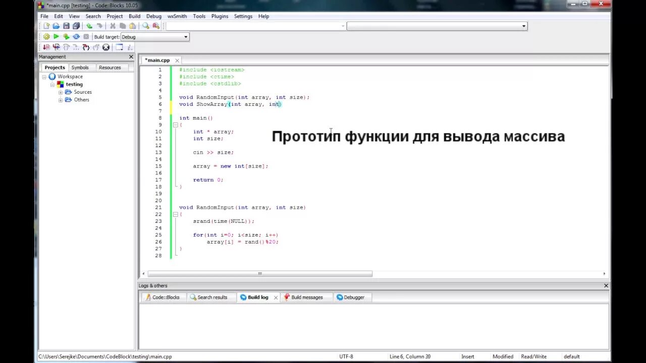
Task: Click the Copy toolbar icon
Action: click(123, 26)
